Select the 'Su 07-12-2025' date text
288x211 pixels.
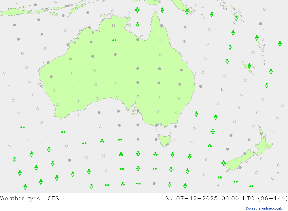191,198
